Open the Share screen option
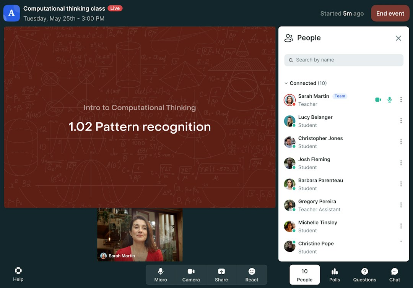This screenshot has height=288, width=413. tap(221, 275)
